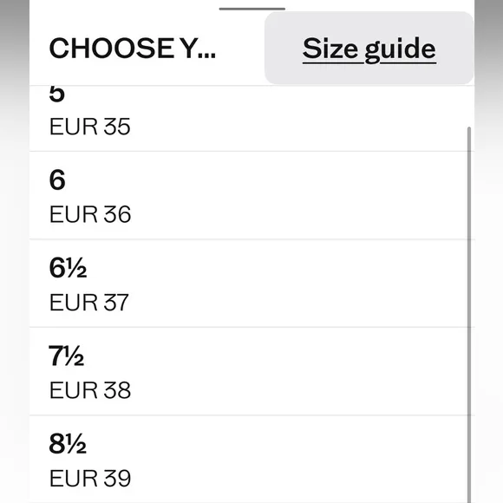Viewport: 503px width, 503px height.
Task: Select size 8½ option
Action: 251,459
